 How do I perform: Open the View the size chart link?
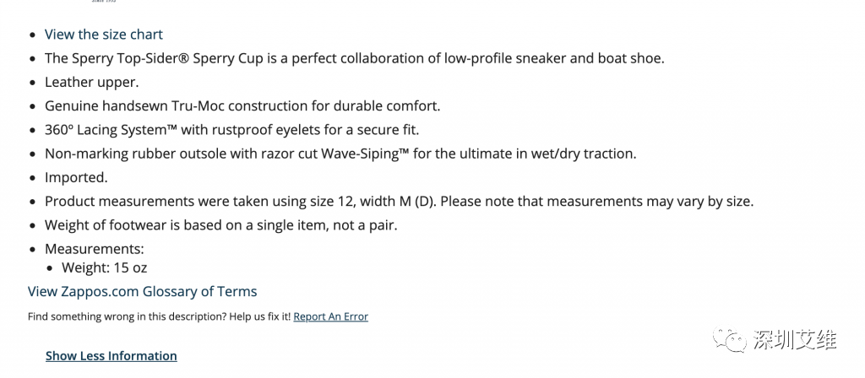[104, 34]
